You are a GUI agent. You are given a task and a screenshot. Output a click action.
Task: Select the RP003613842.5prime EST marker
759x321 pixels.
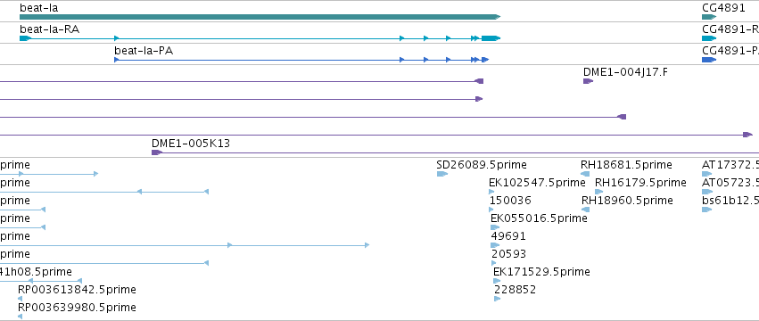click(x=20, y=299)
